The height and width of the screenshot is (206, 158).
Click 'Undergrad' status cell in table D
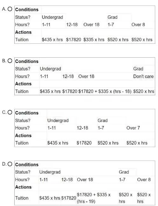click(50, 172)
